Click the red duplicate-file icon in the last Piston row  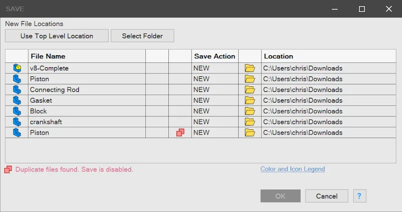(x=180, y=133)
